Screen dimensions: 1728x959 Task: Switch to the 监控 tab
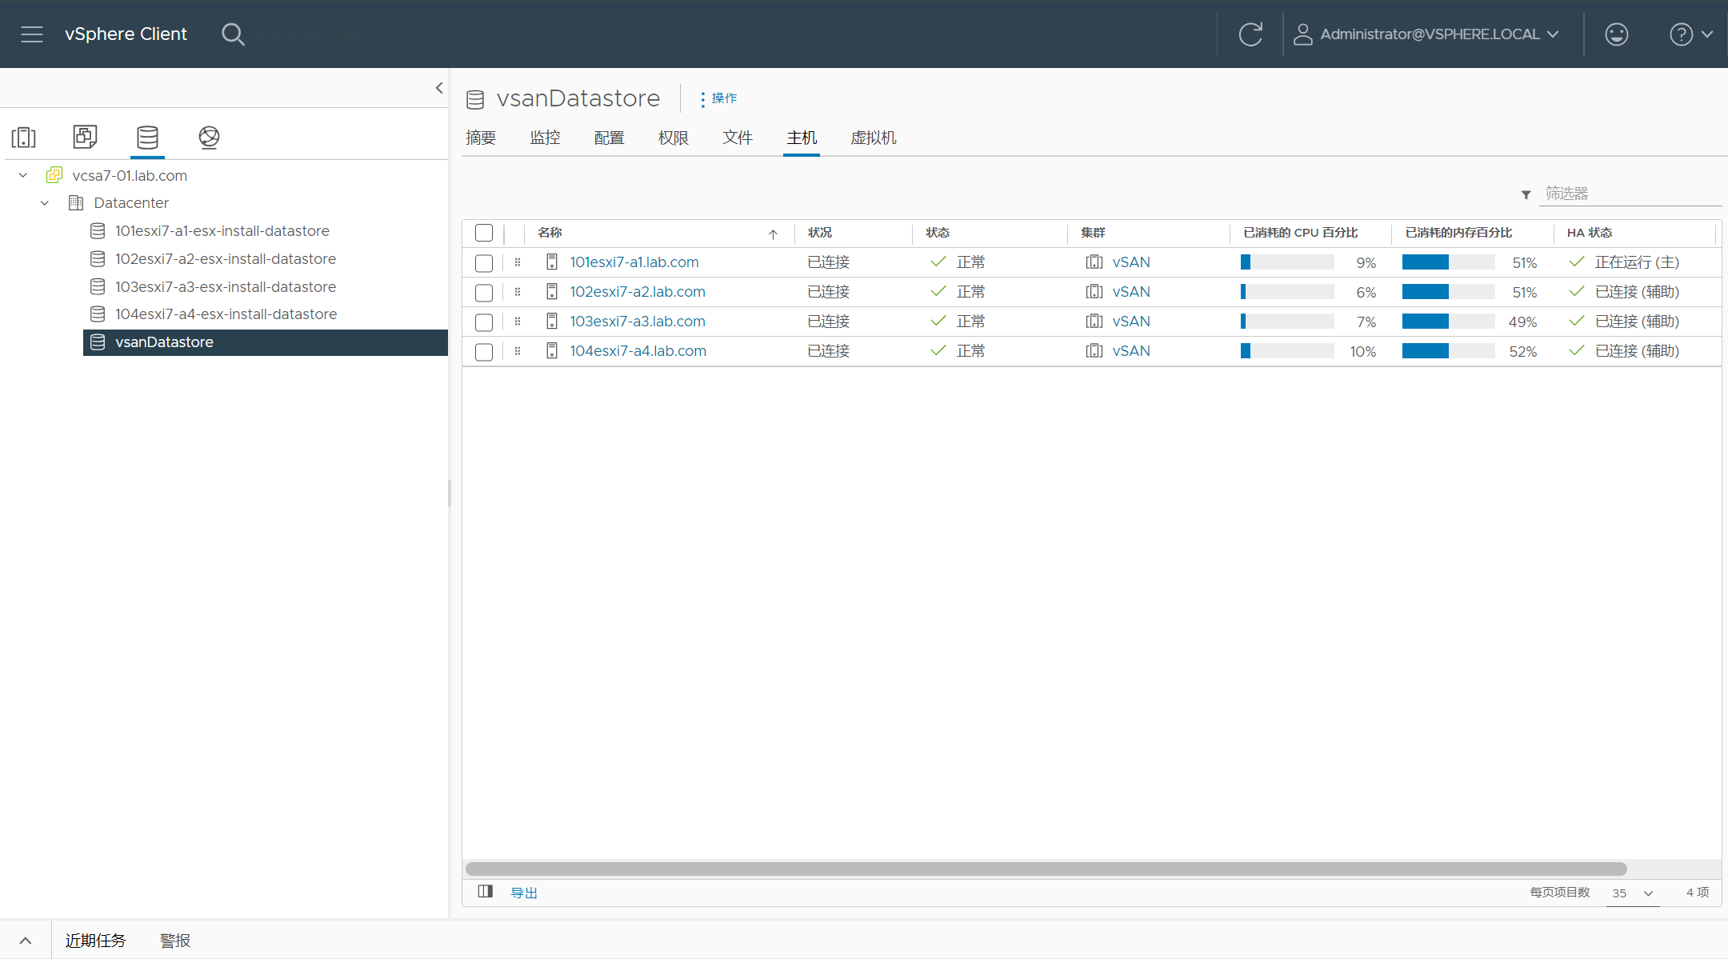[x=545, y=138]
